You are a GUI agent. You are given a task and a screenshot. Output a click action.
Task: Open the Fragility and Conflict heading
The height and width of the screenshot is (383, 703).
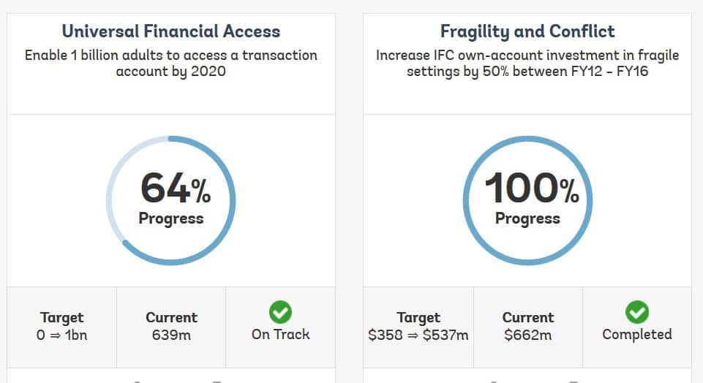527,31
